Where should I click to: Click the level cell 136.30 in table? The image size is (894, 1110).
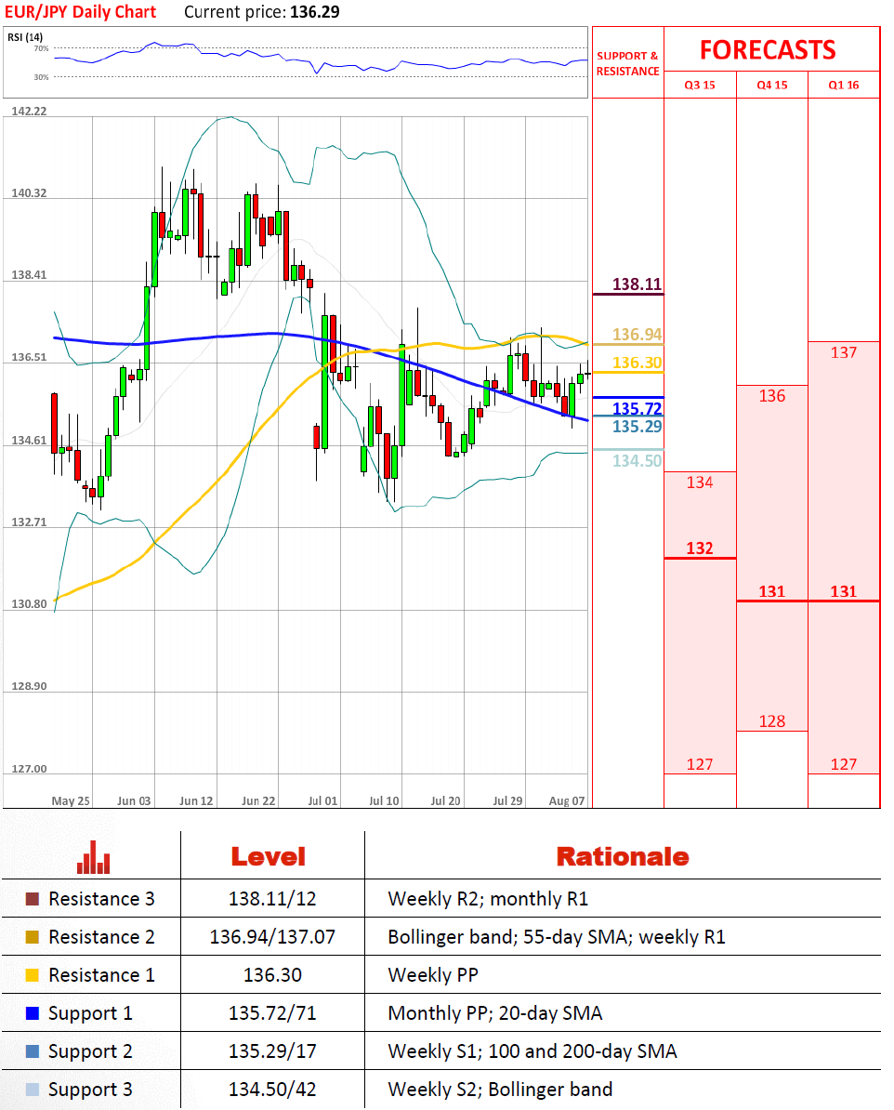coord(272,975)
